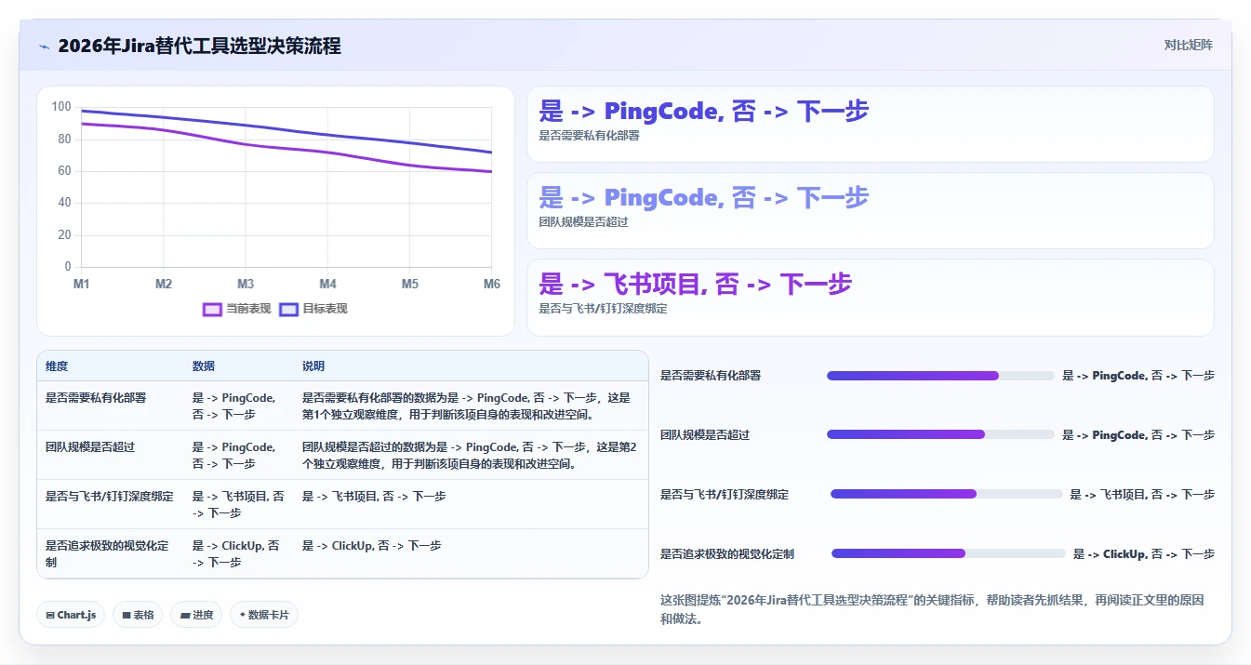Open the card captioned 团队规模是否超过

pyautogui.click(x=871, y=211)
